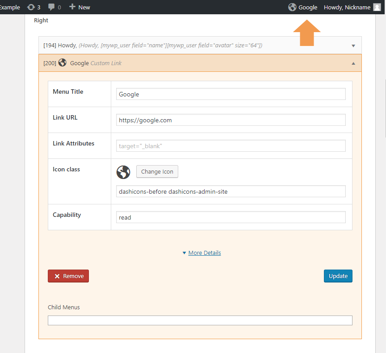Select the Link URL input field
Screen dimensions: 386x353
[231, 120]
